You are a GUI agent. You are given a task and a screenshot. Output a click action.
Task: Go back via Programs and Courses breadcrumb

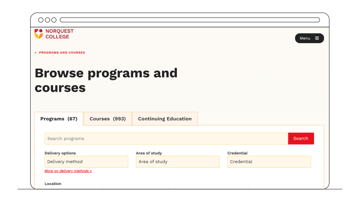pyautogui.click(x=62, y=53)
